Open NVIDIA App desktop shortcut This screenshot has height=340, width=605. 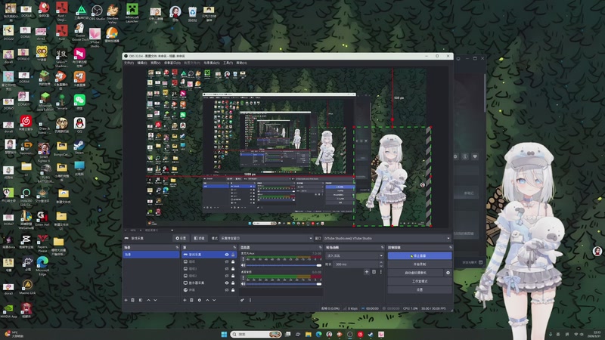pyautogui.click(x=8, y=311)
